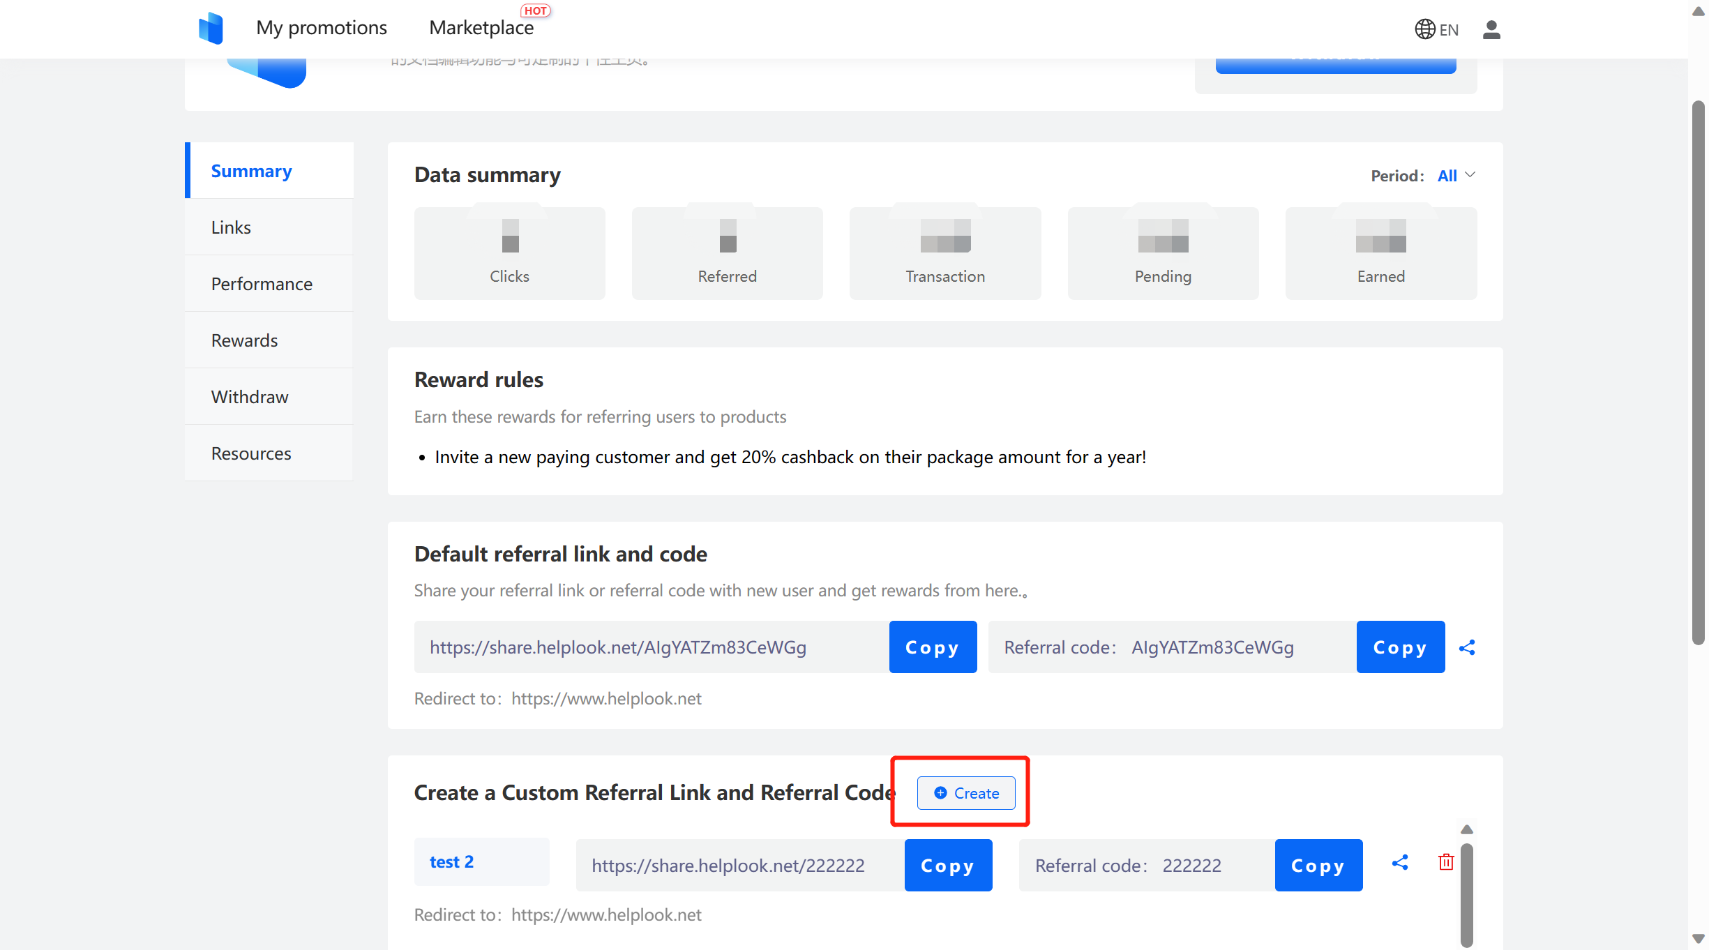This screenshot has height=950, width=1709.
Task: Open the Period All dropdown
Action: 1456,175
